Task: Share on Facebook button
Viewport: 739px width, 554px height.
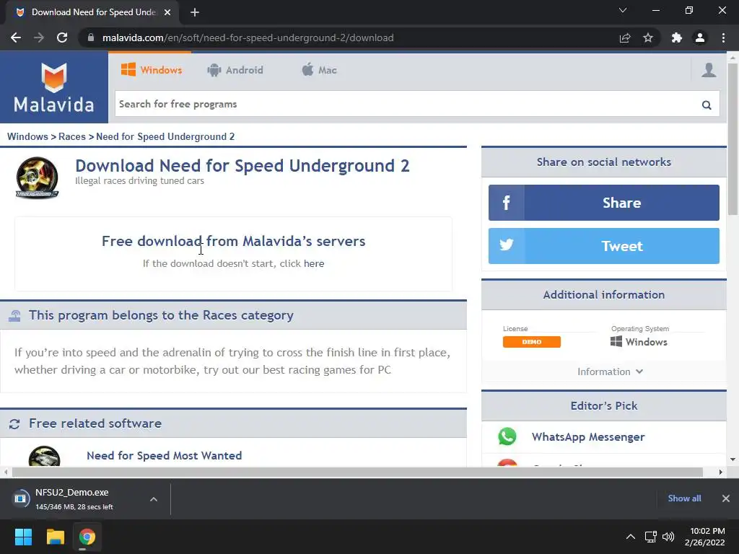Action: pyautogui.click(x=604, y=203)
